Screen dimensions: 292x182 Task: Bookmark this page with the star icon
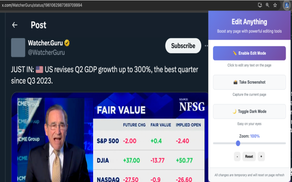tap(276, 5)
